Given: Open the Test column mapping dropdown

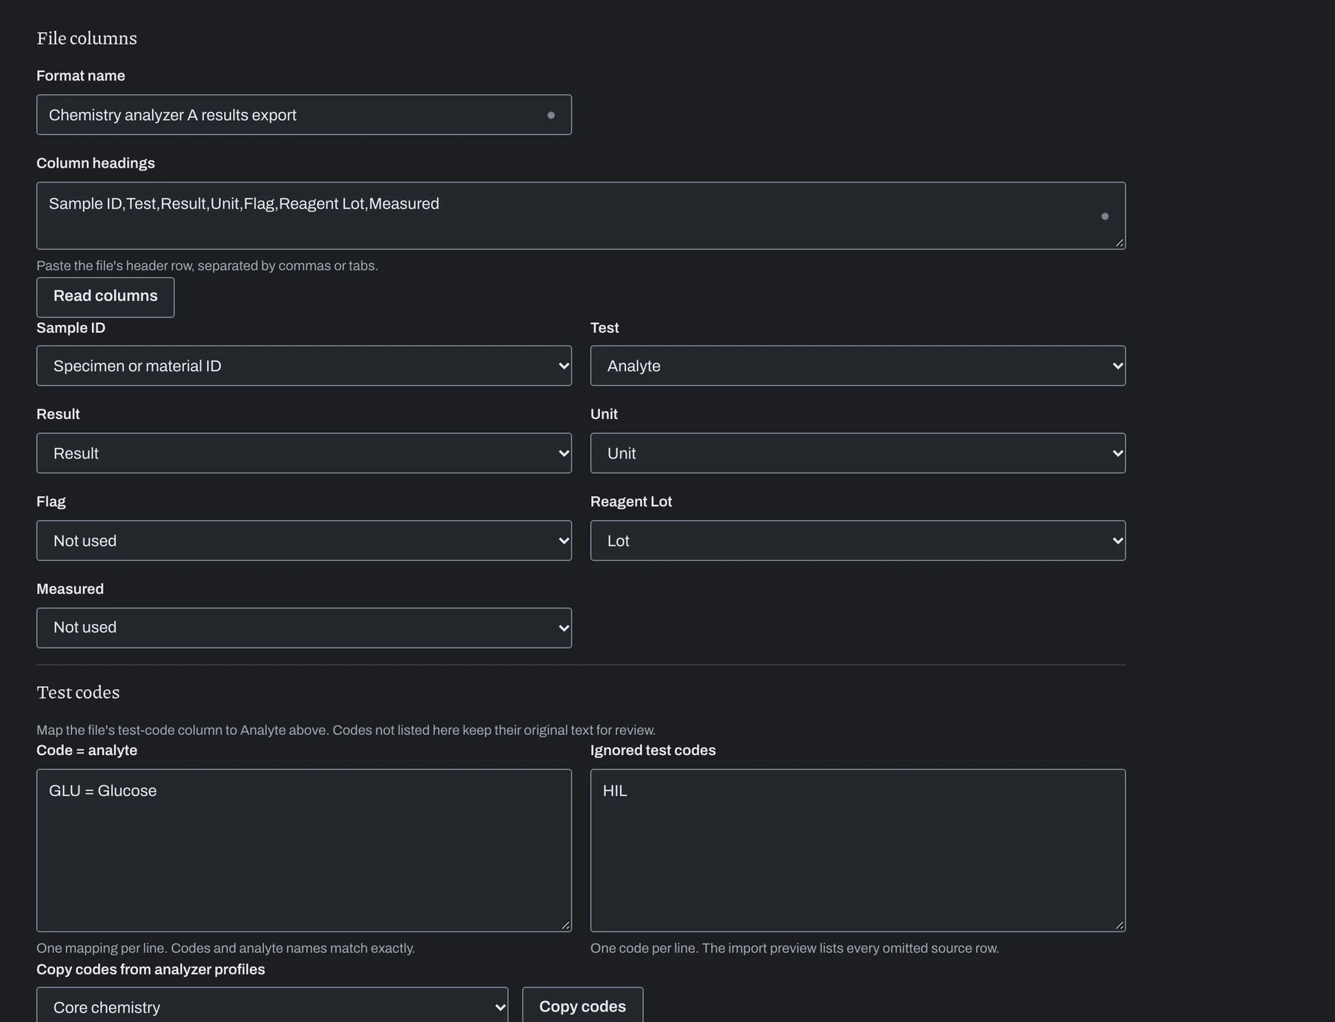Looking at the screenshot, I should click(x=858, y=366).
